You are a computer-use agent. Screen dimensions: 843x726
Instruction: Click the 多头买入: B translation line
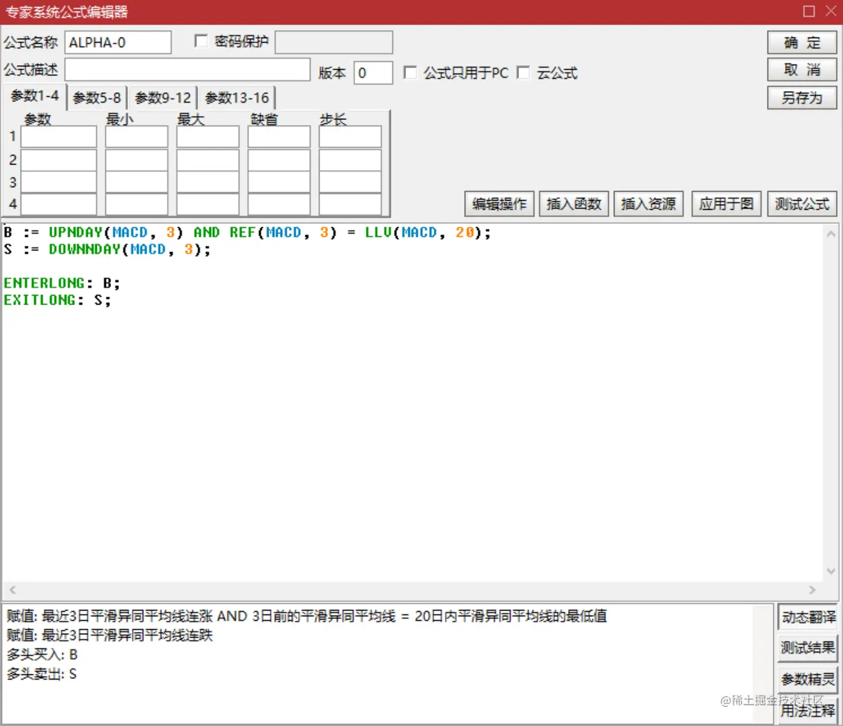(x=42, y=654)
